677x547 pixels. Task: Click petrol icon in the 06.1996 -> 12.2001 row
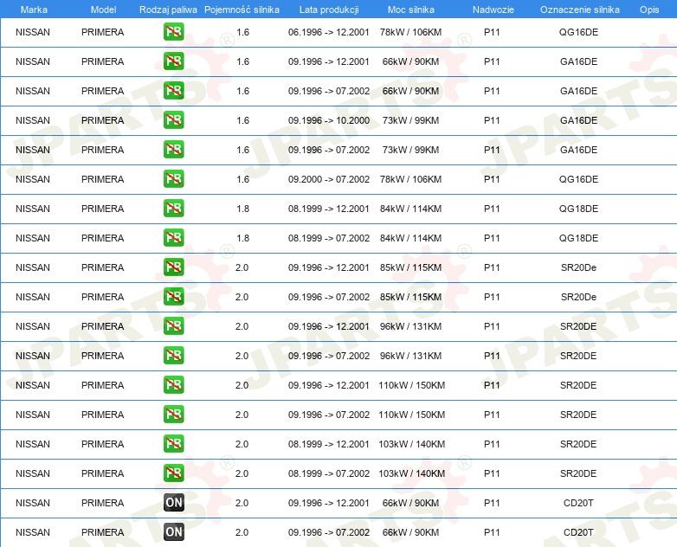pos(173,32)
